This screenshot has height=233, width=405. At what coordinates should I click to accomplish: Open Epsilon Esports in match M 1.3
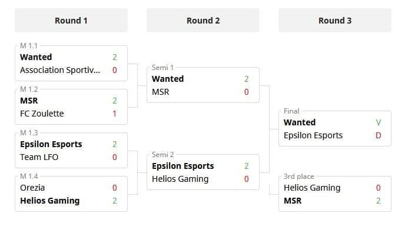tap(51, 144)
